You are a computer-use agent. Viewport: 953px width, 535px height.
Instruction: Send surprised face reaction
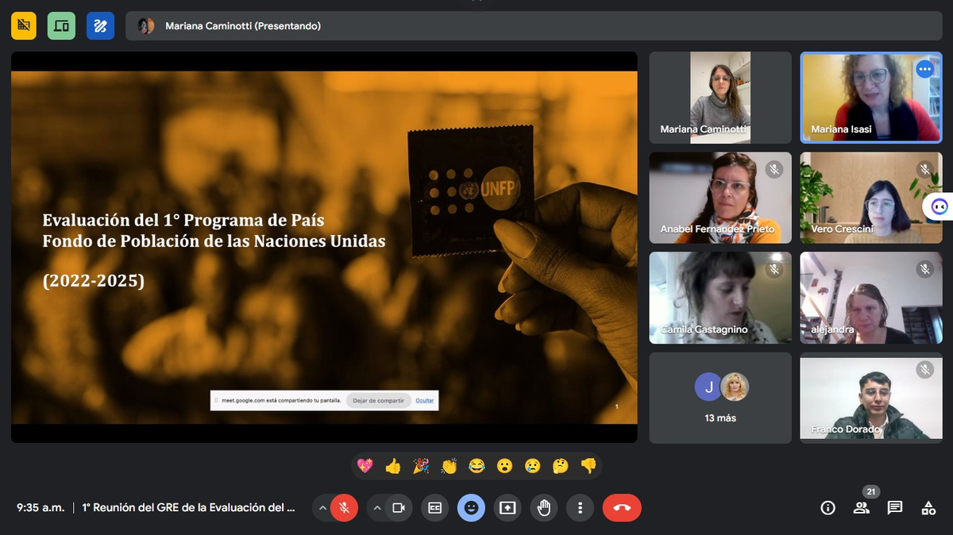pos(504,466)
